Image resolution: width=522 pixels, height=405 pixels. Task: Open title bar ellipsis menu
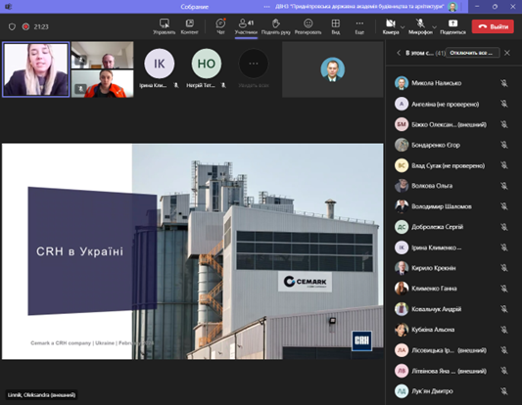266,7
